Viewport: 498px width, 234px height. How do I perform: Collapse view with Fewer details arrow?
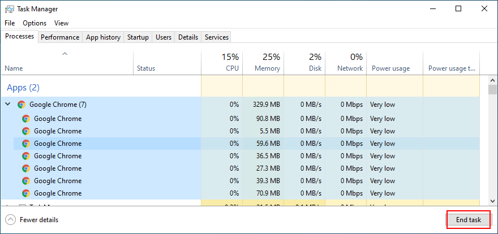coord(10,220)
